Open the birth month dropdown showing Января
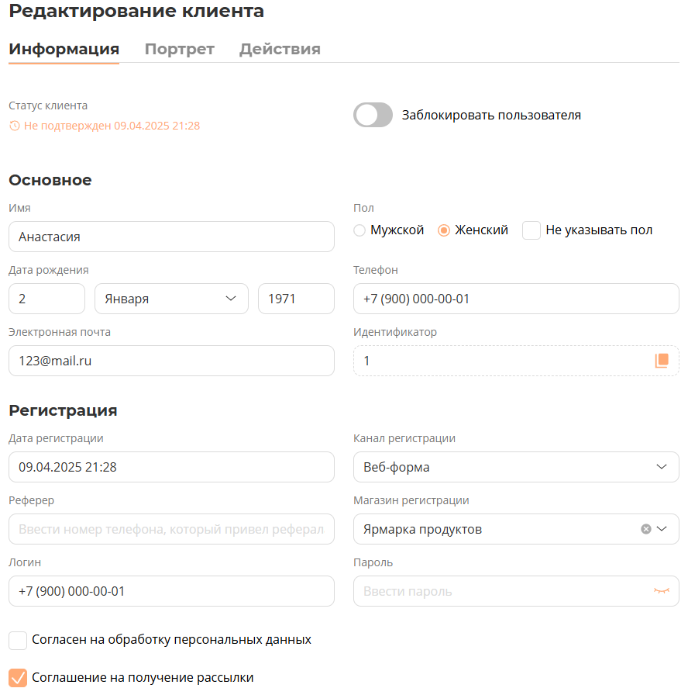The image size is (688, 695). [171, 299]
